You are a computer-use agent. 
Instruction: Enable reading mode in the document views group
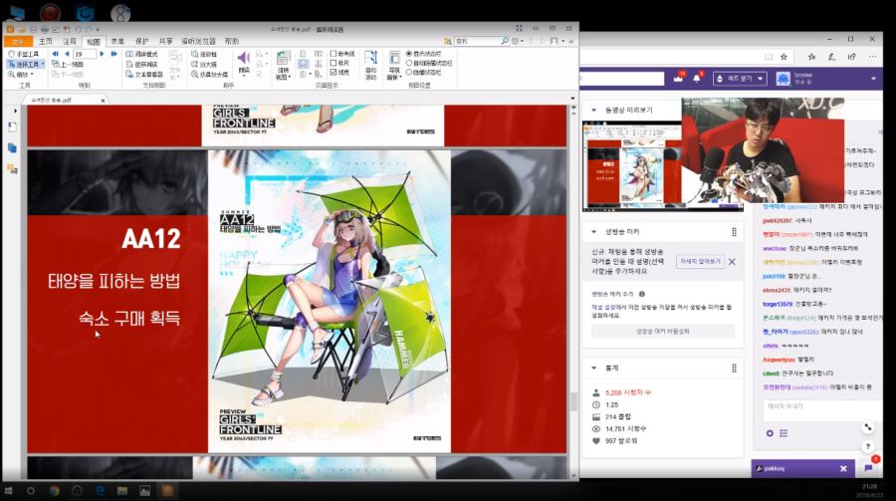[x=141, y=54]
